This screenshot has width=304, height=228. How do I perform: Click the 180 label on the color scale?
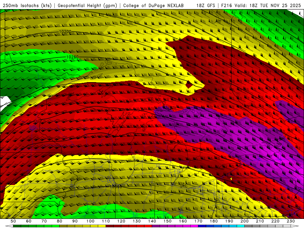(x=214, y=221)
